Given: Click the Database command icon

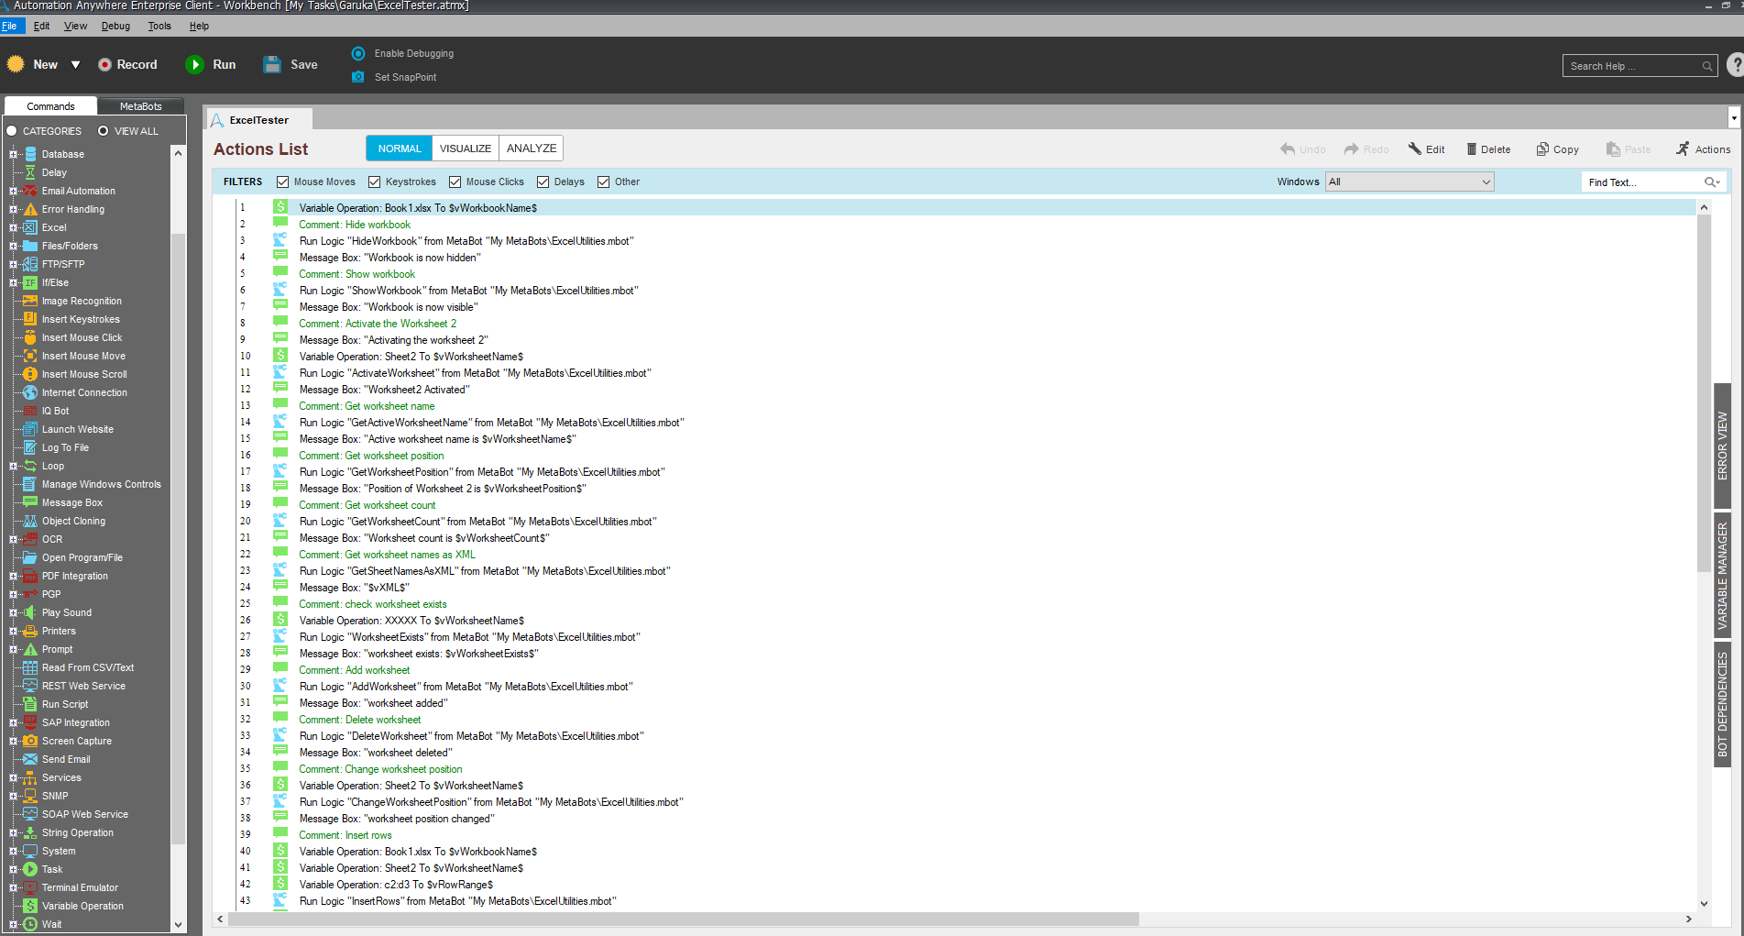Looking at the screenshot, I should click(x=30, y=154).
